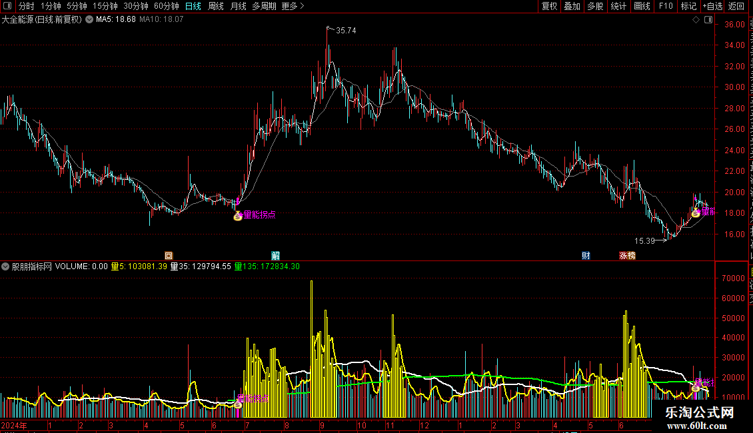The image size is (753, 433).
Task: Open 股朋指标网 indicator dropdown arrow
Action: coord(5,266)
